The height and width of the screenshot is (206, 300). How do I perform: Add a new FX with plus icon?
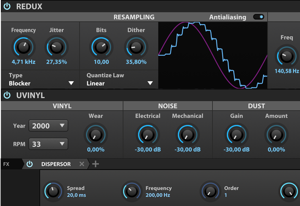point(95,164)
